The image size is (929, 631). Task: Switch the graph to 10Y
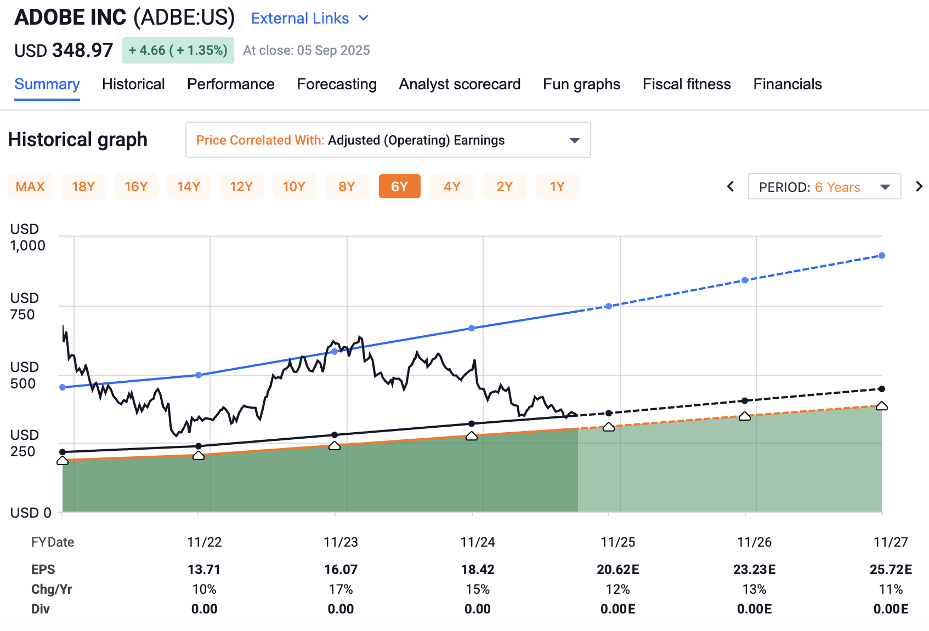(x=294, y=187)
